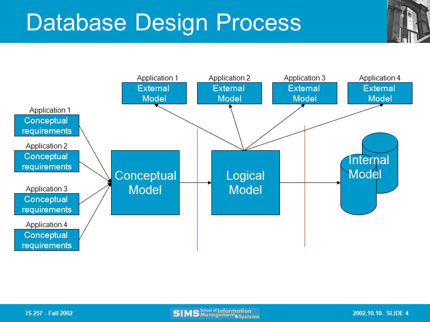Select the "IS 257 - Fall 2002" footer text

49,313
